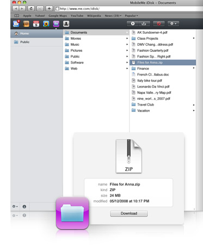Expand the Pictures folder arrow
This screenshot has width=203, height=245.
coord(127,51)
